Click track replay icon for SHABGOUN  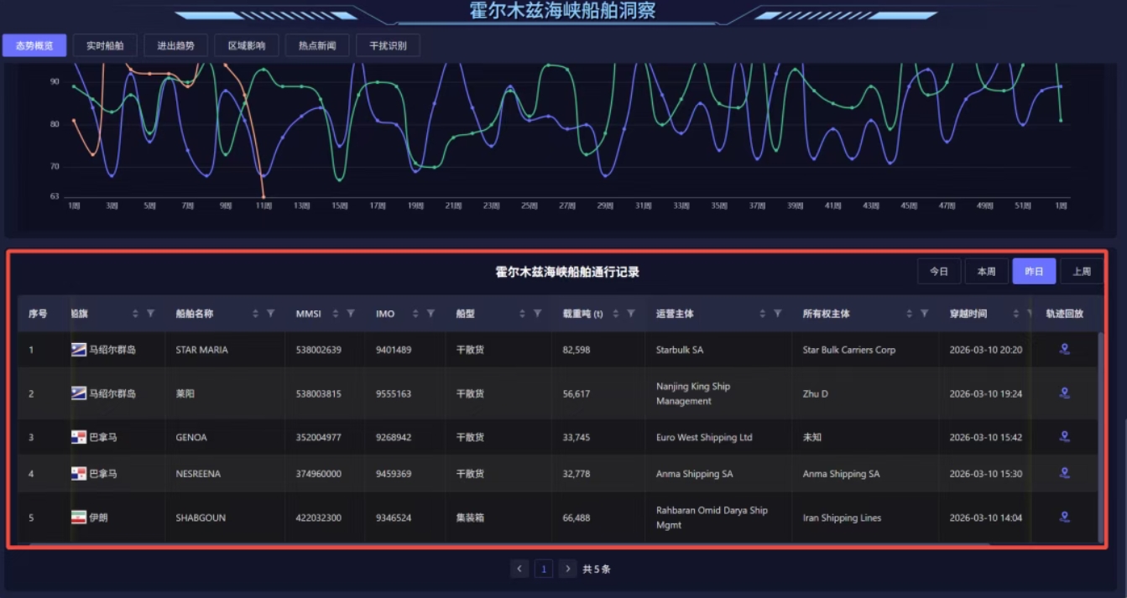(x=1064, y=517)
